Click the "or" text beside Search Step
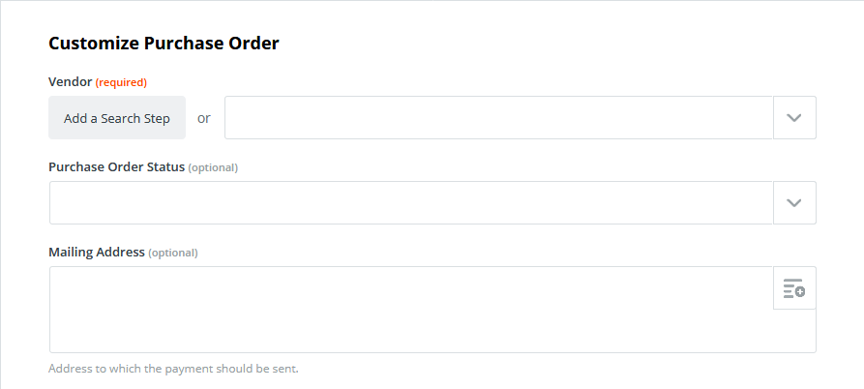This screenshot has height=389, width=864. (204, 118)
